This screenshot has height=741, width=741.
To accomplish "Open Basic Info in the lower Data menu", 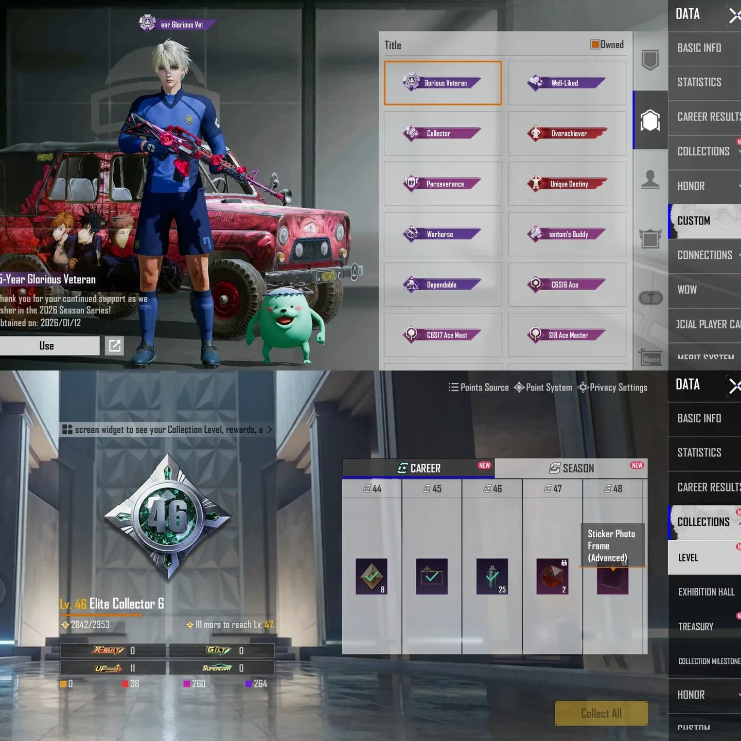I will coord(704,418).
